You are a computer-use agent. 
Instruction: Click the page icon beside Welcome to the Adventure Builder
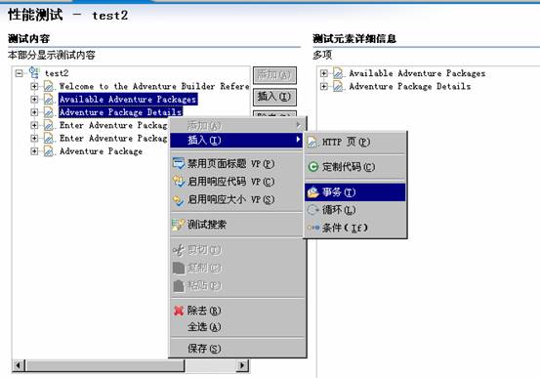(49, 86)
